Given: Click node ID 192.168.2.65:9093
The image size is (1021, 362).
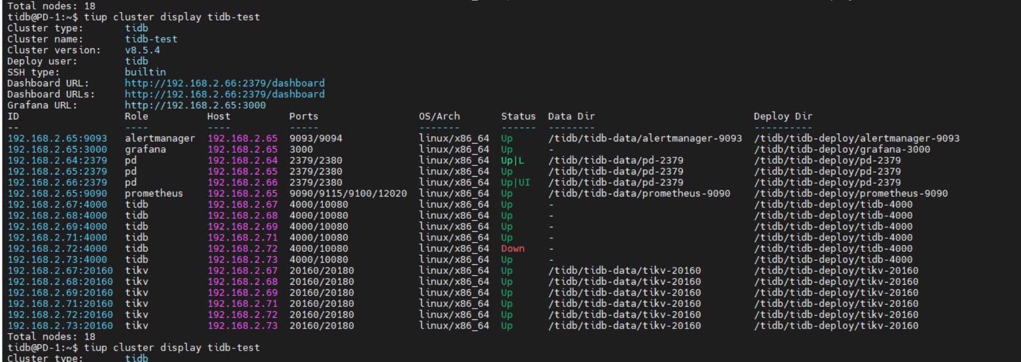Looking at the screenshot, I should point(57,138).
